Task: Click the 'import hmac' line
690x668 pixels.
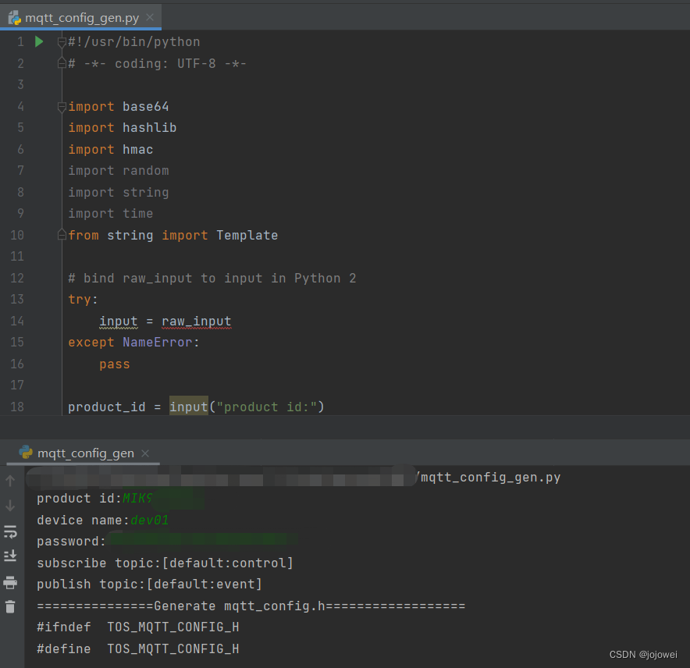Action: (111, 150)
